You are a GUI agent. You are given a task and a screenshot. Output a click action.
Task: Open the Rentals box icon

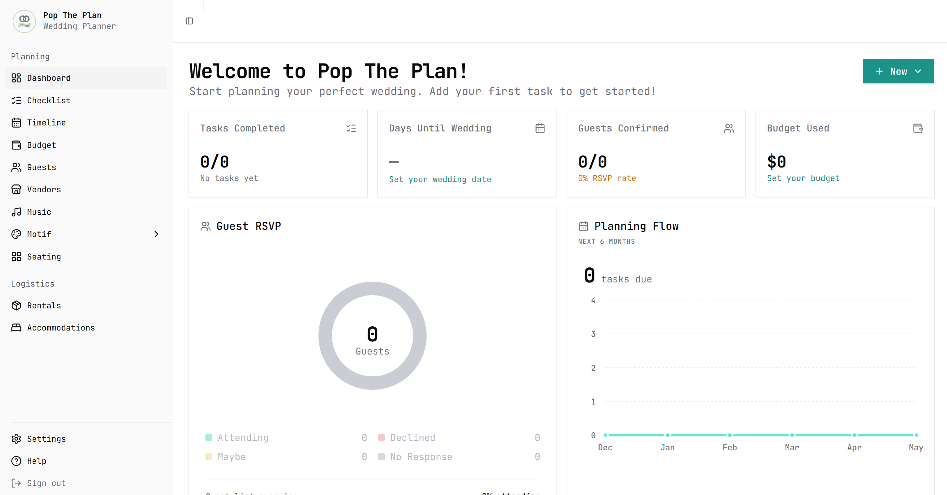[x=16, y=305]
